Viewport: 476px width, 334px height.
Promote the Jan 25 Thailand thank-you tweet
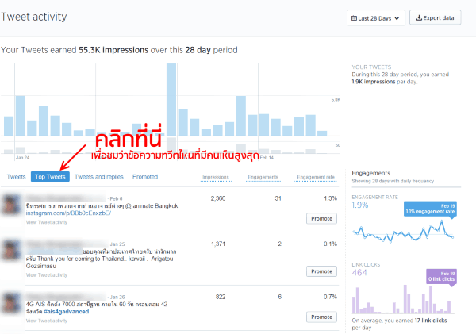[x=321, y=271]
